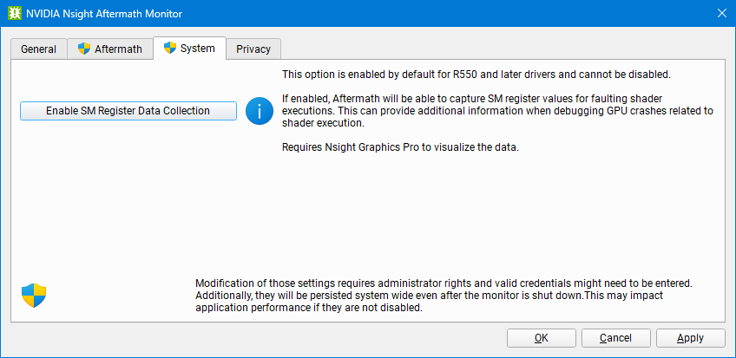Open the General tab
Viewport: 736px width, 358px height.
tap(39, 49)
